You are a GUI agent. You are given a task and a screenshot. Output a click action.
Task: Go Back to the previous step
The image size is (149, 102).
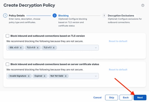(126, 98)
